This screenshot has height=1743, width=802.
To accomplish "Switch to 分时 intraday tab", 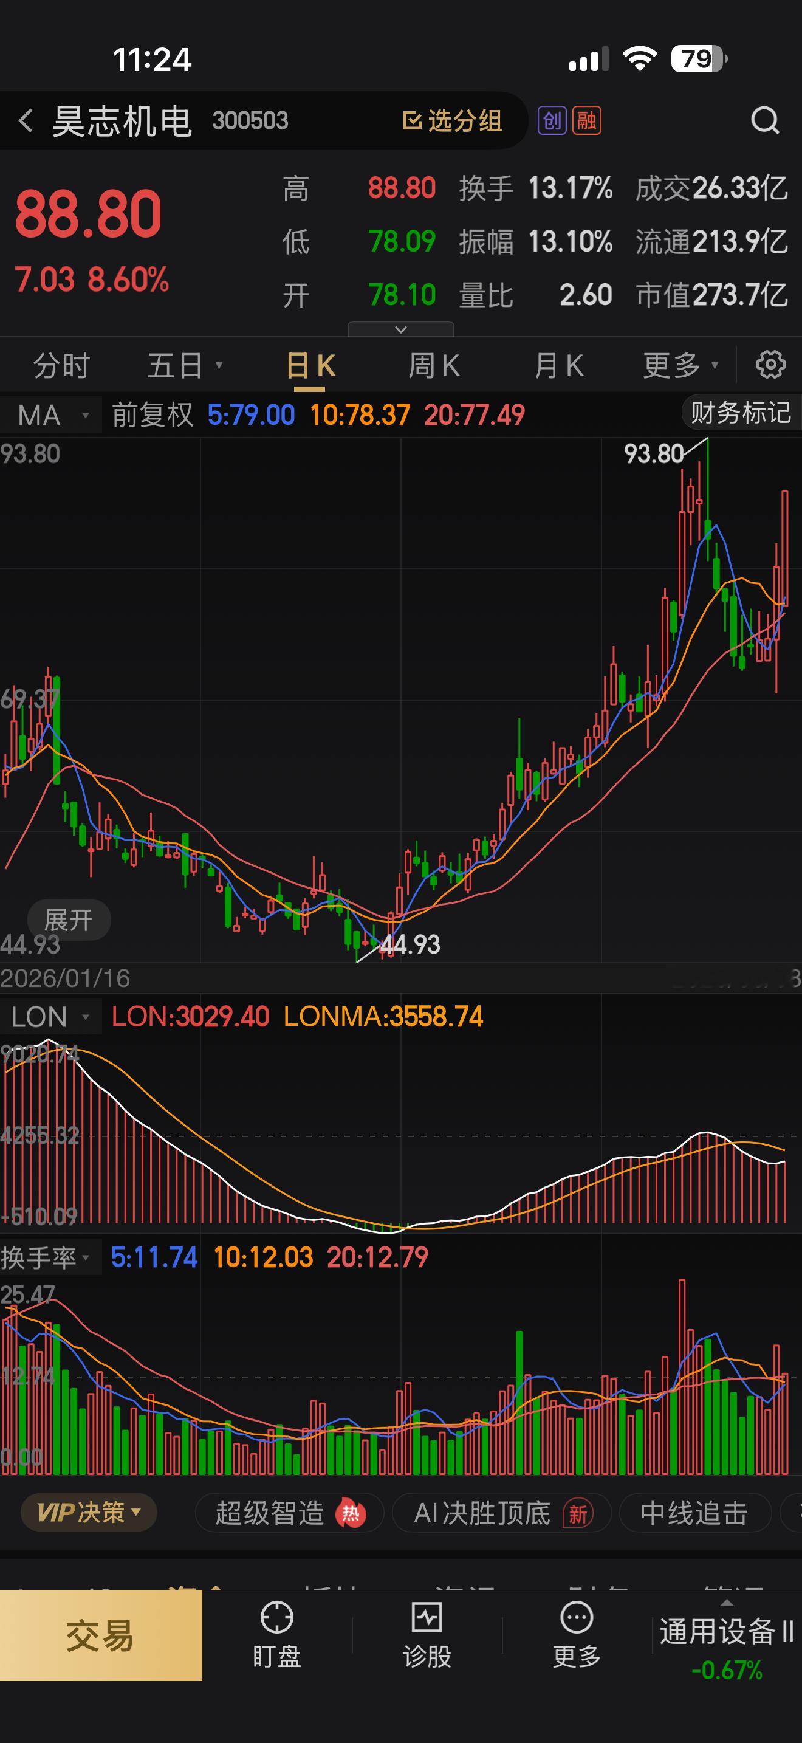I will coord(61,365).
